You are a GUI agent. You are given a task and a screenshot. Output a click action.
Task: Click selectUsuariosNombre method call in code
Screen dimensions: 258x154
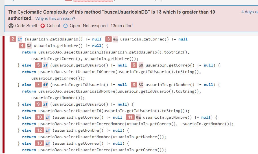[88, 137]
